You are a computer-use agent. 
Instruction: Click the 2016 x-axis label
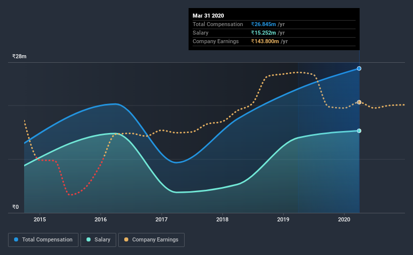pos(101,219)
